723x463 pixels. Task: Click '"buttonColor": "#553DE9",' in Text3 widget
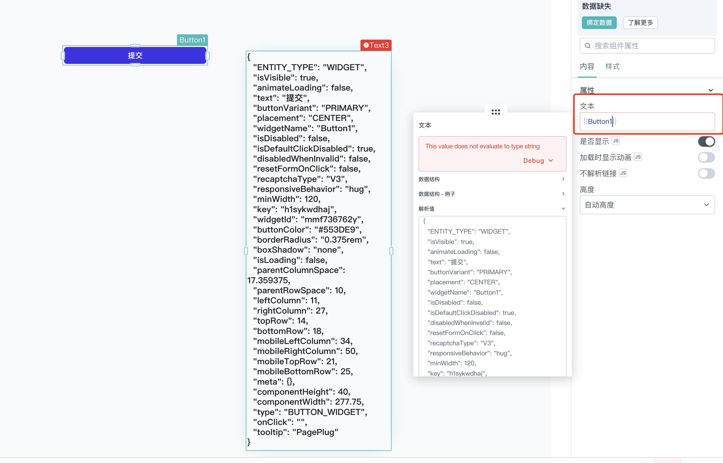307,230
